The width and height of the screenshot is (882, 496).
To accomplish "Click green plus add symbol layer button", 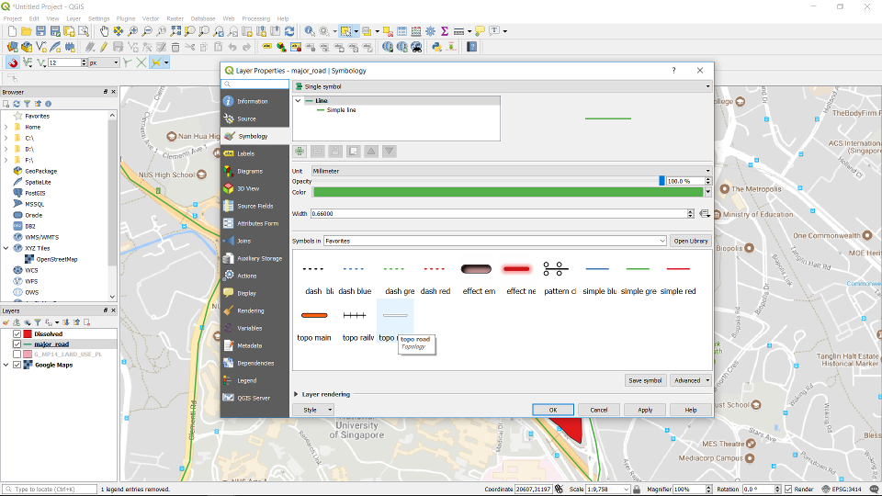I will pyautogui.click(x=300, y=151).
